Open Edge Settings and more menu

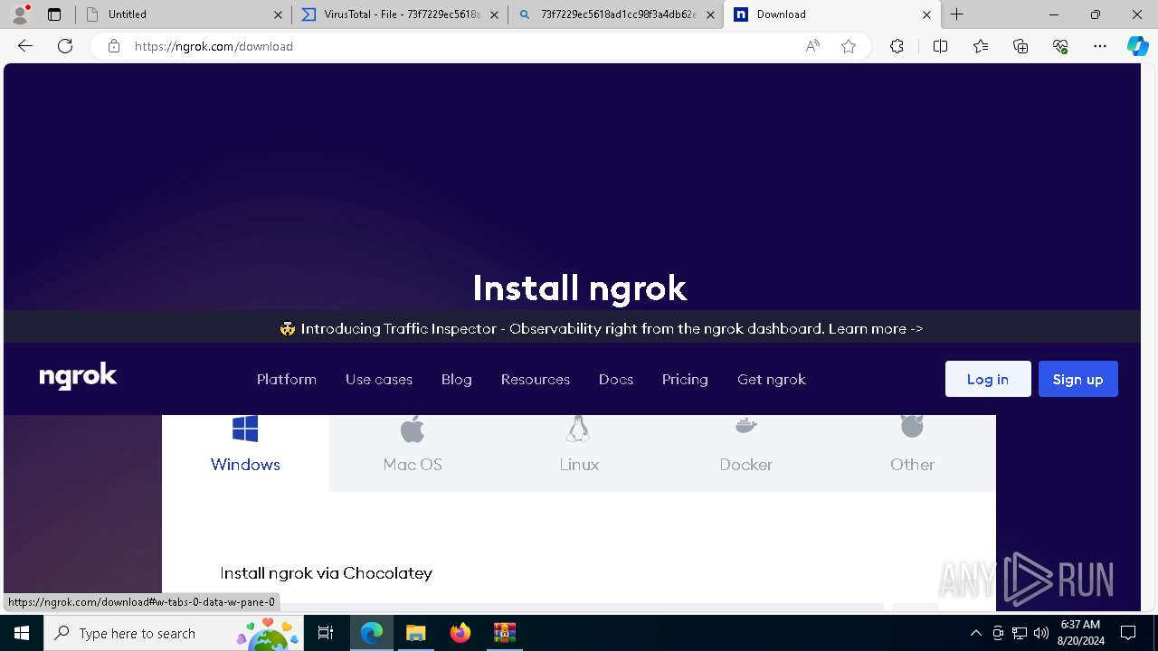click(1100, 46)
